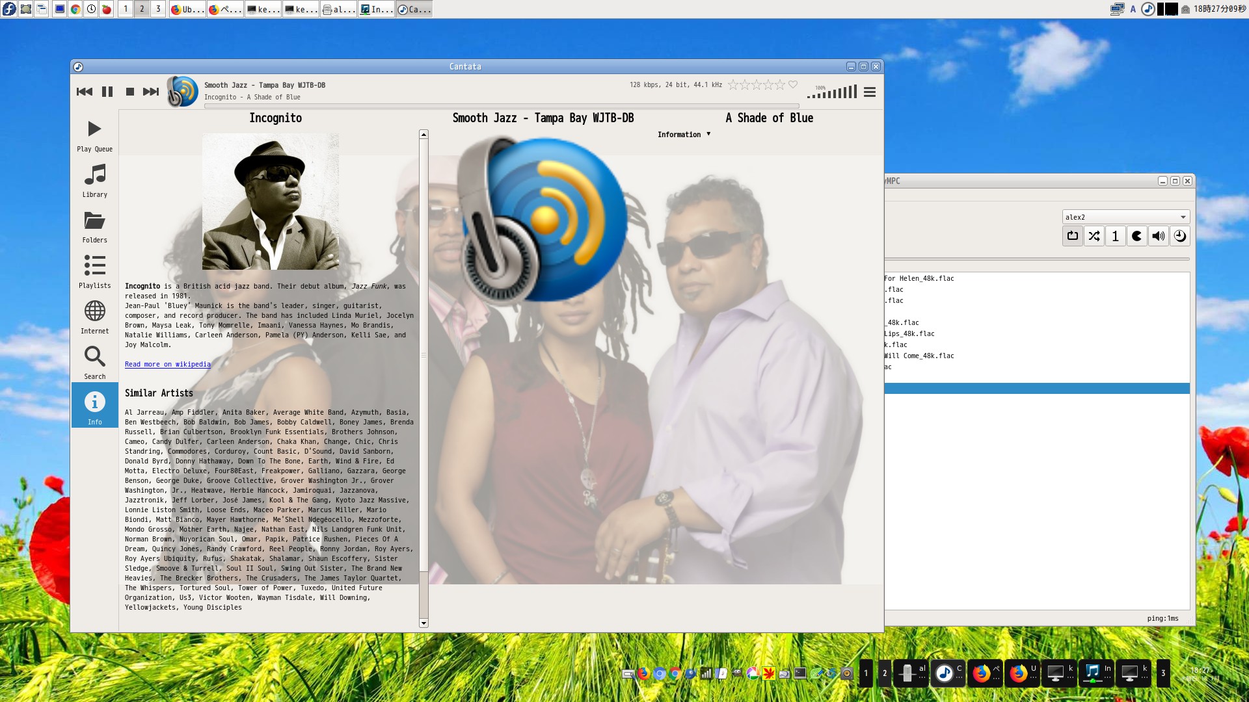Expand the Information dropdown below the station name
The image size is (1249, 702).
683,135
